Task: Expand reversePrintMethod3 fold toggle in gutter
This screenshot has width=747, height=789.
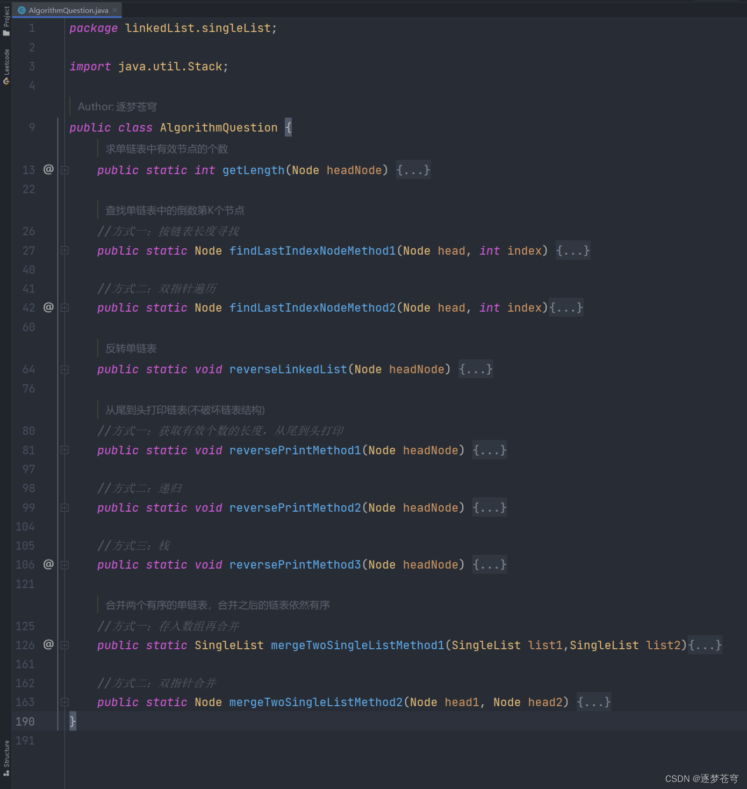Action: (64, 565)
